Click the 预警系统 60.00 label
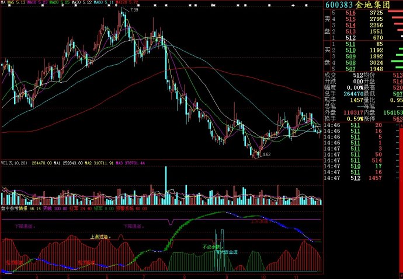This screenshot has height=279, width=403. point(131,209)
